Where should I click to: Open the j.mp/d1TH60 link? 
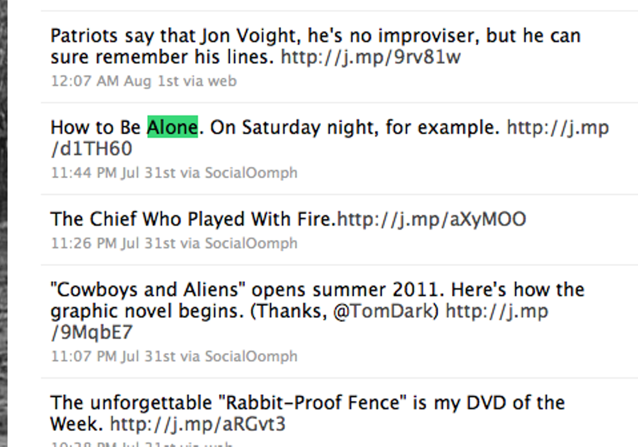tap(558, 128)
